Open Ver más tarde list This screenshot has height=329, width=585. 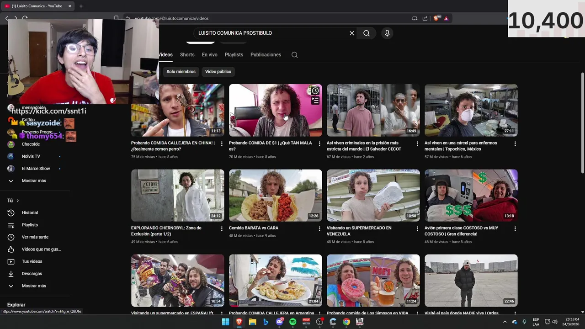pos(35,237)
